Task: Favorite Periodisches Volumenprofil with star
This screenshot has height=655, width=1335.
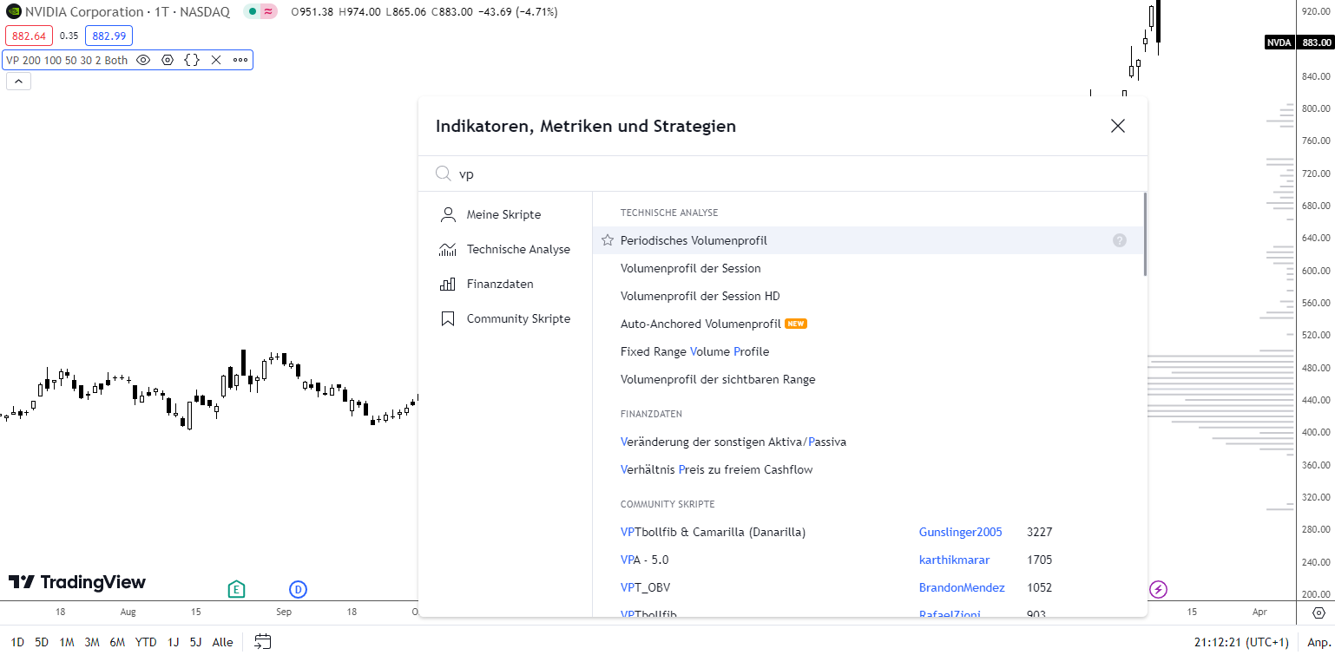Action: pyautogui.click(x=608, y=240)
